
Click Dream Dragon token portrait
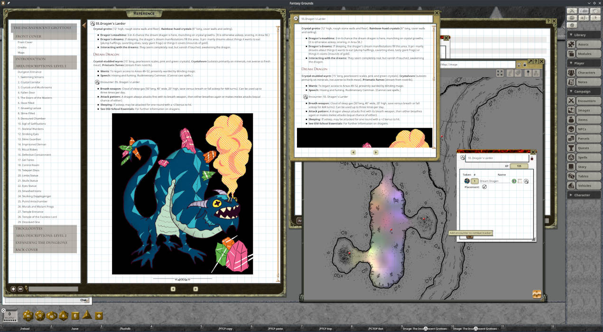(467, 181)
